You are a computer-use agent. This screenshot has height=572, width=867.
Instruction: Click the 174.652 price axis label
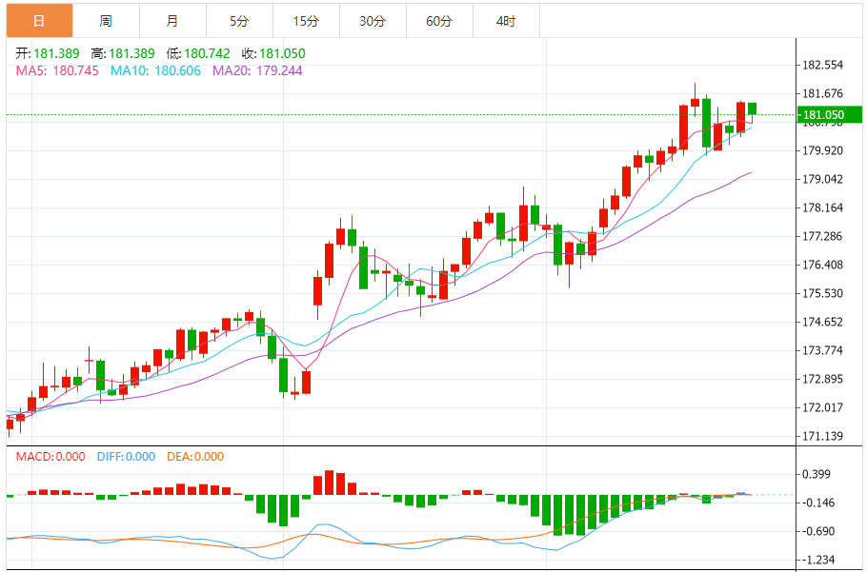coord(823,322)
